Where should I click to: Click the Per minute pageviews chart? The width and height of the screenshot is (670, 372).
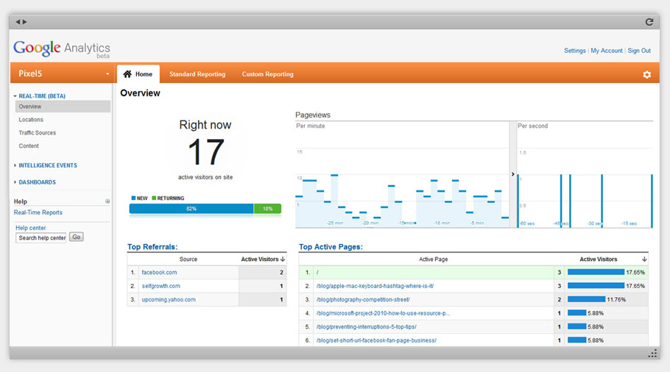[402, 175]
